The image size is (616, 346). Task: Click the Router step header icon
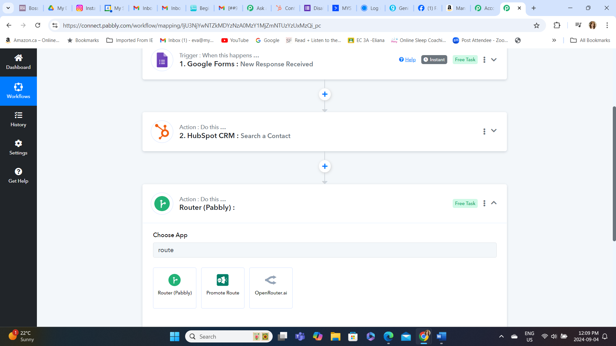[x=162, y=203]
